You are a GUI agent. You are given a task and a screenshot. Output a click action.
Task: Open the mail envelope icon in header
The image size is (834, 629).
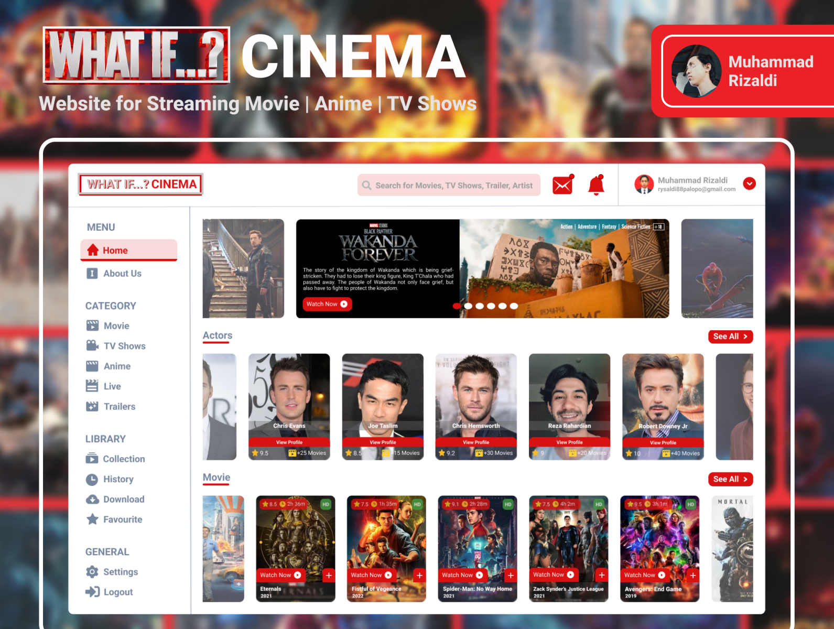[x=563, y=185]
